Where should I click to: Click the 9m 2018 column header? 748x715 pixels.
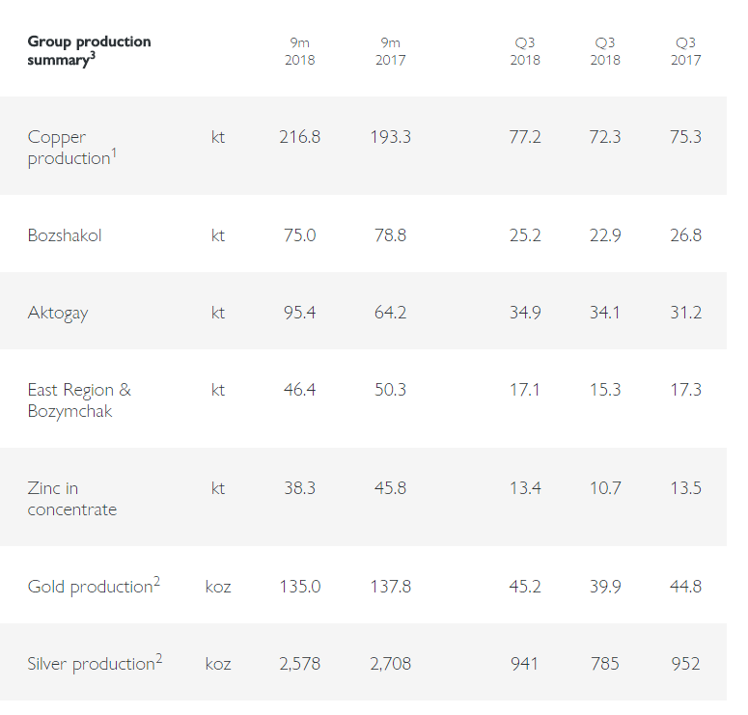click(x=299, y=51)
